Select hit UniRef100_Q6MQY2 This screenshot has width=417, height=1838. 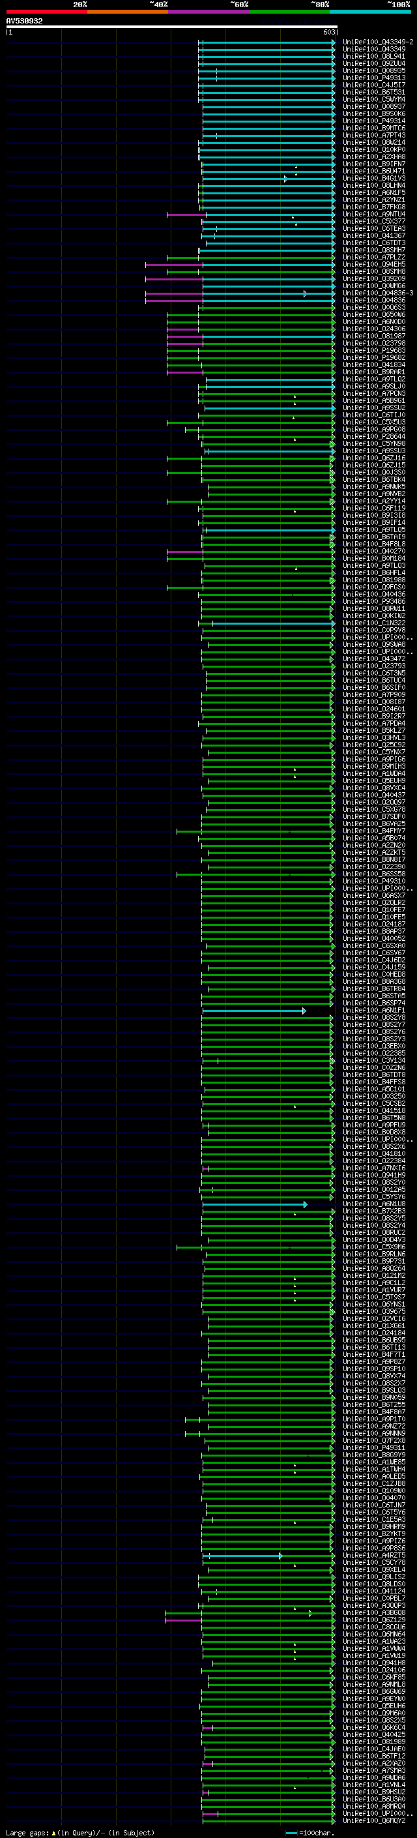[374, 1821]
